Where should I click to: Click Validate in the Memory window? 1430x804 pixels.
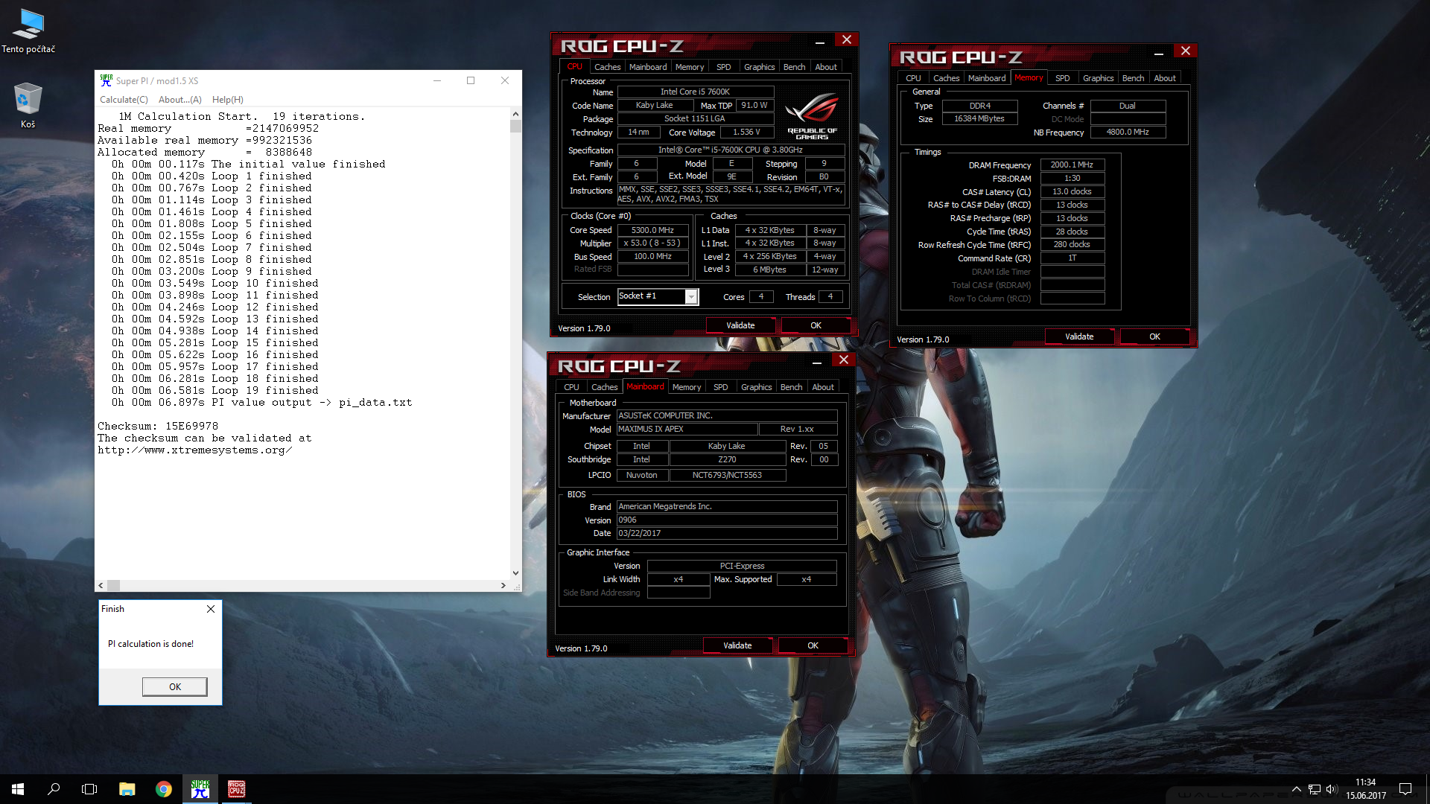click(1079, 336)
